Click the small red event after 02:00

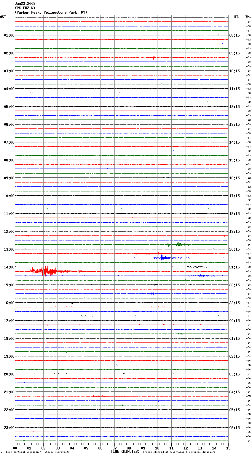point(154,57)
